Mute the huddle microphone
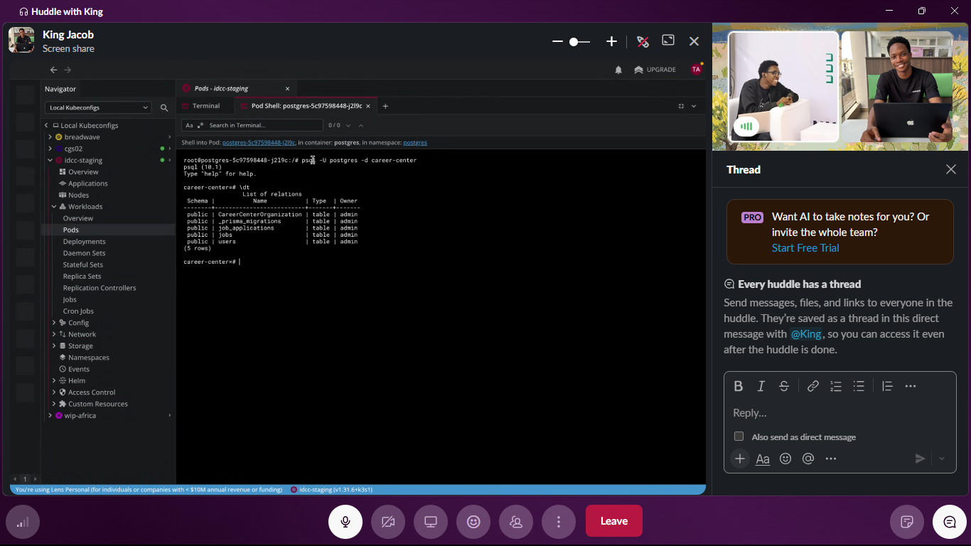Image resolution: width=971 pixels, height=546 pixels. click(x=345, y=522)
